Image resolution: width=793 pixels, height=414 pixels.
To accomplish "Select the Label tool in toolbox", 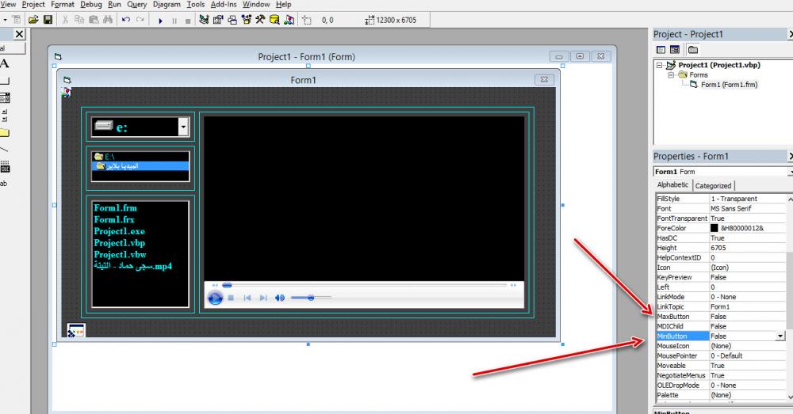I will [x=5, y=63].
